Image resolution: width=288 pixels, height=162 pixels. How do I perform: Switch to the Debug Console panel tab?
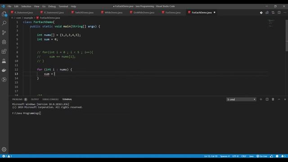click(x=50, y=99)
